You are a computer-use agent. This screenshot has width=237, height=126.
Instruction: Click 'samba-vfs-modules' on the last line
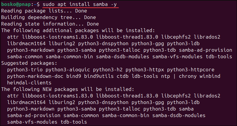click(x=32, y=122)
